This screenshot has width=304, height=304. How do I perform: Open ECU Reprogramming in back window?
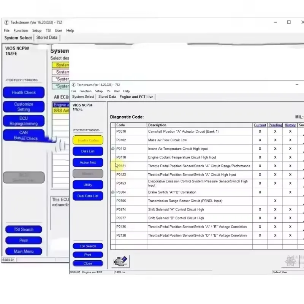click(24, 121)
